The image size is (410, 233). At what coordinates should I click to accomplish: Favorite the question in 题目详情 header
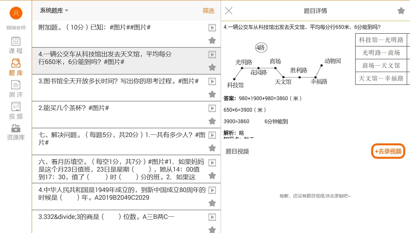point(401,11)
